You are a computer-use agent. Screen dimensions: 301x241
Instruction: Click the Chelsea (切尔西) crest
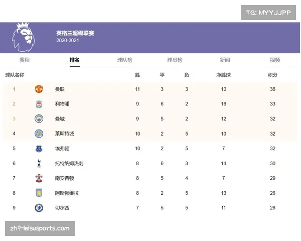point(39,208)
